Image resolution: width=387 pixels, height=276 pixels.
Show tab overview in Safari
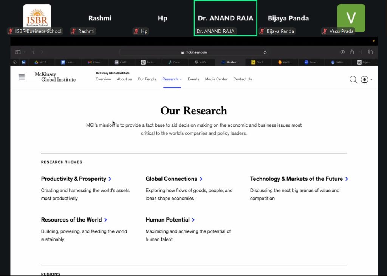pos(370,52)
